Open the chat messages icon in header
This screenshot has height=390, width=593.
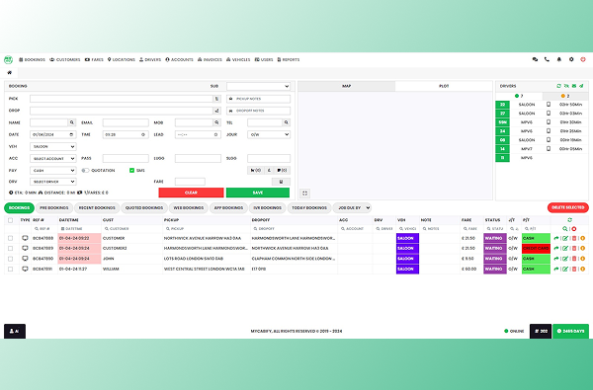pos(535,59)
